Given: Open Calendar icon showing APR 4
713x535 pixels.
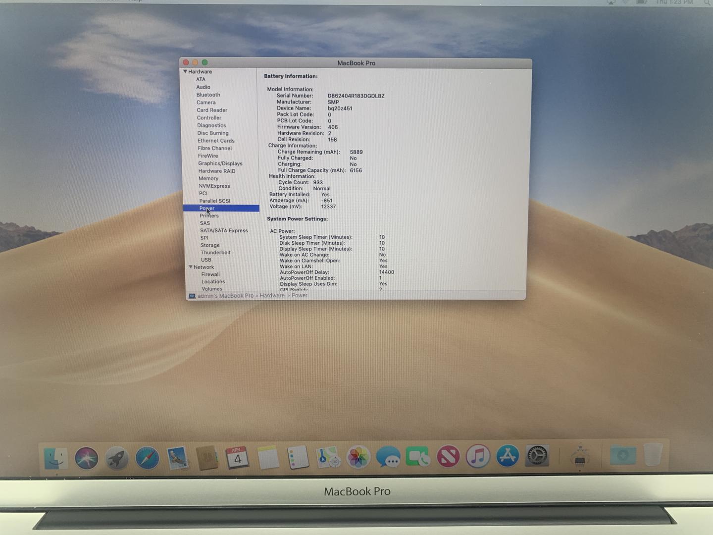Looking at the screenshot, I should coord(238,457).
